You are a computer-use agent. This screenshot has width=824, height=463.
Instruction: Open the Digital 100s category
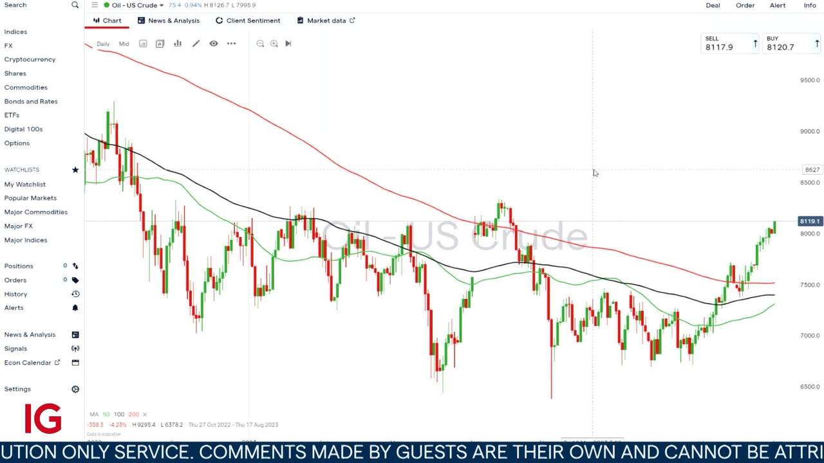pyautogui.click(x=23, y=129)
